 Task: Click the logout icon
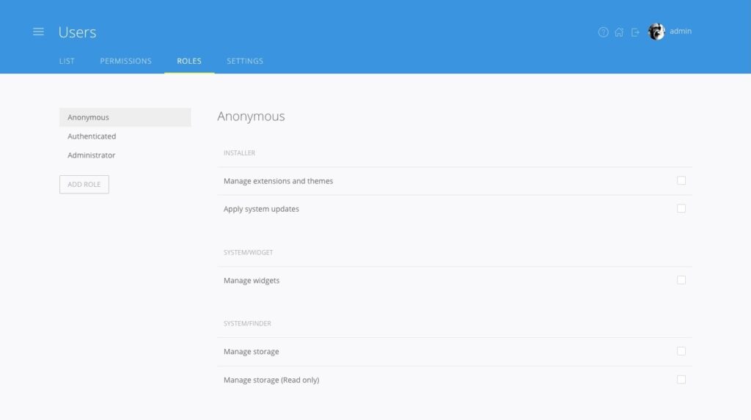(x=635, y=32)
